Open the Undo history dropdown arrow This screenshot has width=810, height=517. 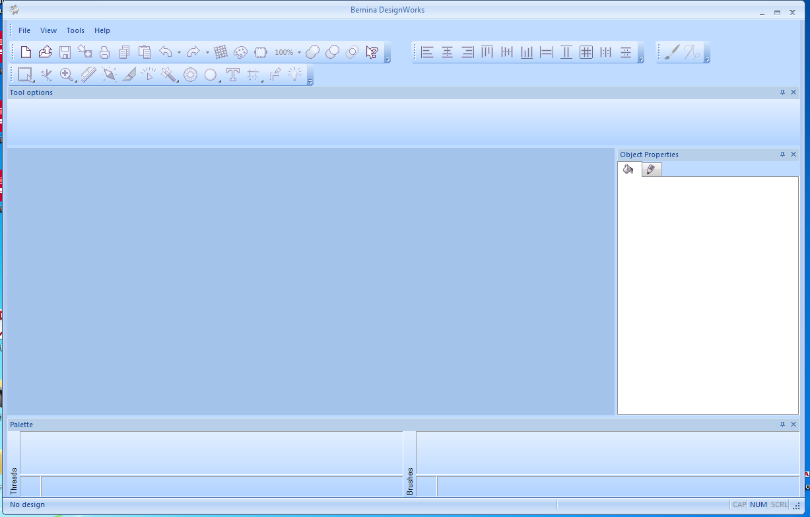[179, 52]
